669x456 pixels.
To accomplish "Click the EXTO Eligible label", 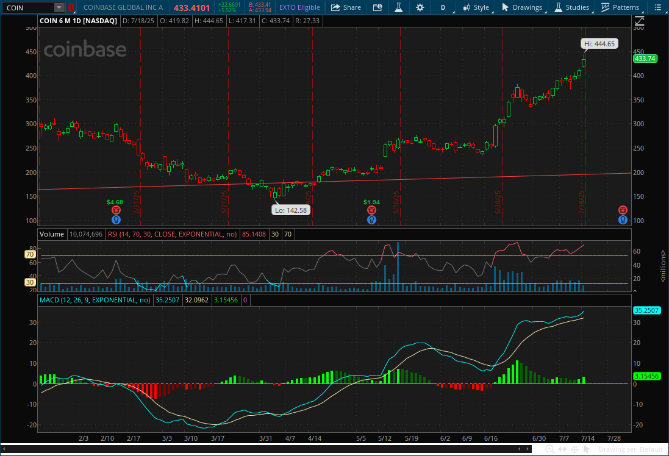I will (x=299, y=7).
